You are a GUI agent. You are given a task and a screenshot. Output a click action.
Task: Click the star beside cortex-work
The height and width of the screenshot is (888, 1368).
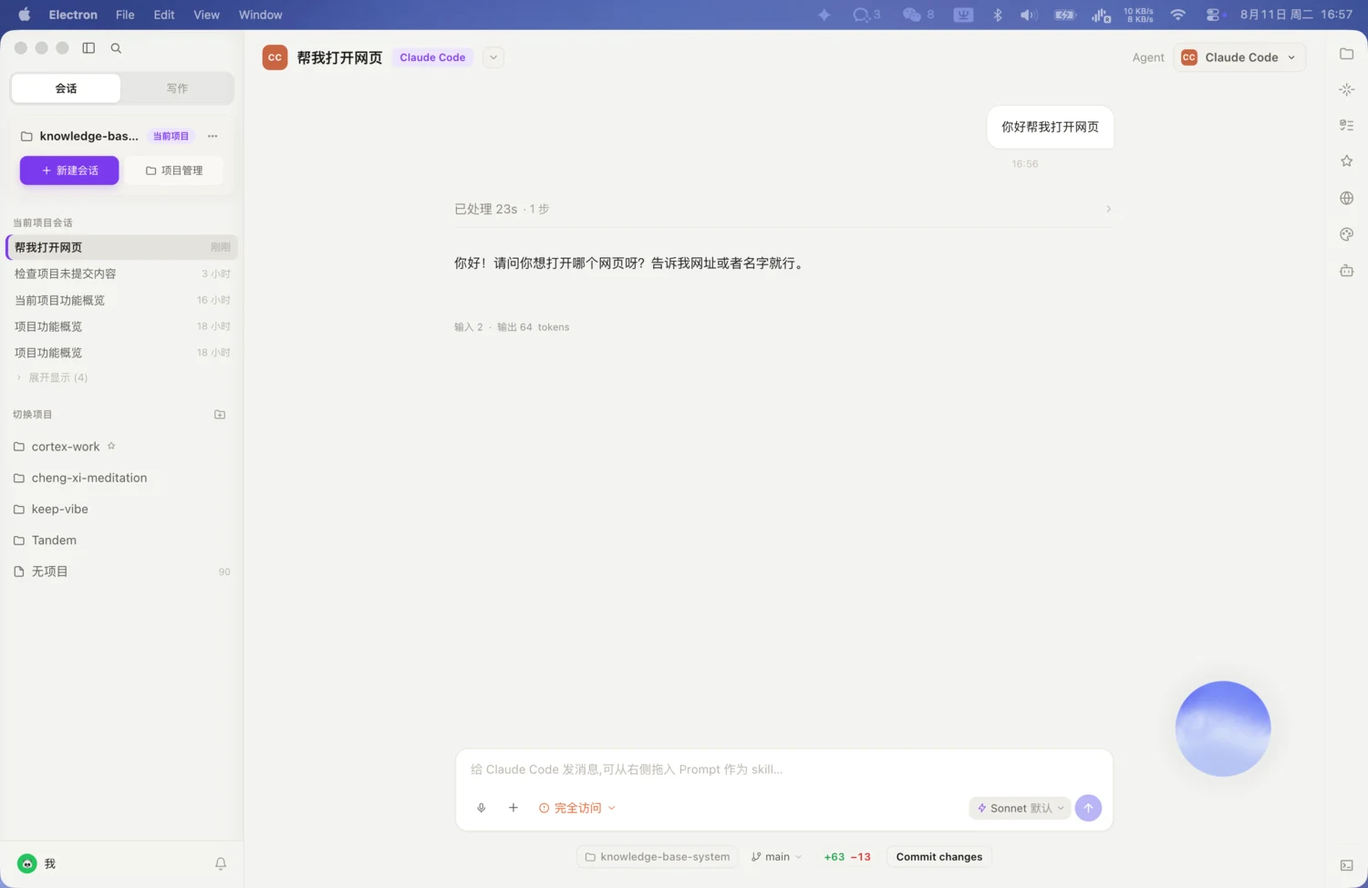111,447
